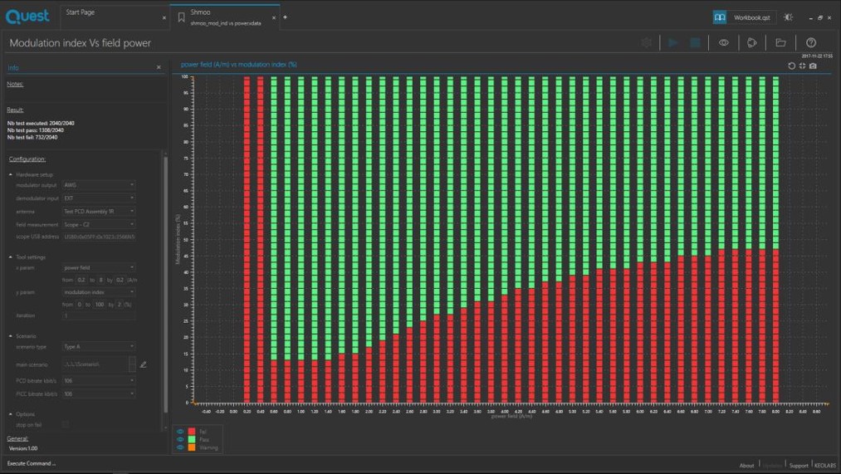Click the chart snapshot camera icon

point(813,66)
